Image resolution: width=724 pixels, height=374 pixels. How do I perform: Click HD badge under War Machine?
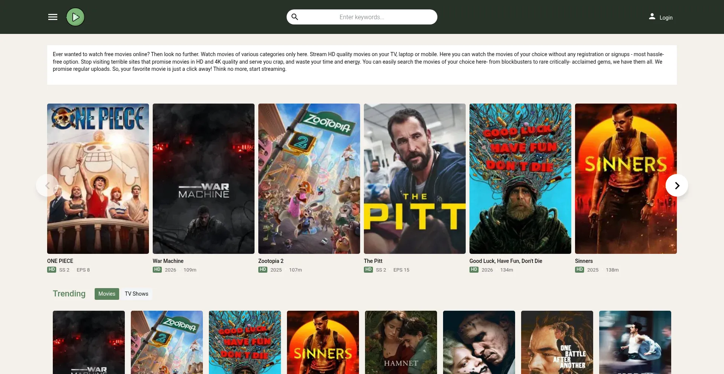click(157, 270)
